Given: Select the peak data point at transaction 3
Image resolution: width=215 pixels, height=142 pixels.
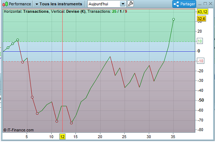Looking at the screenshot, I should (18, 40).
